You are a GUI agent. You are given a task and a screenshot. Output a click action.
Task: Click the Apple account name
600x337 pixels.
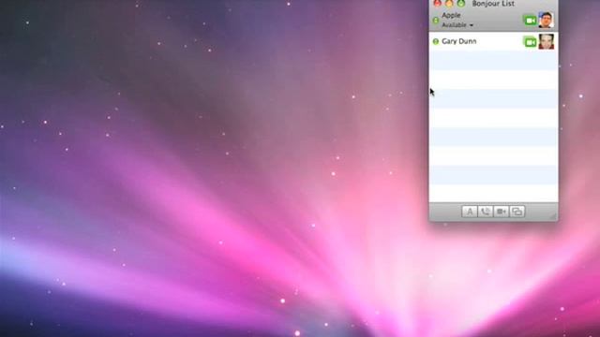451,15
